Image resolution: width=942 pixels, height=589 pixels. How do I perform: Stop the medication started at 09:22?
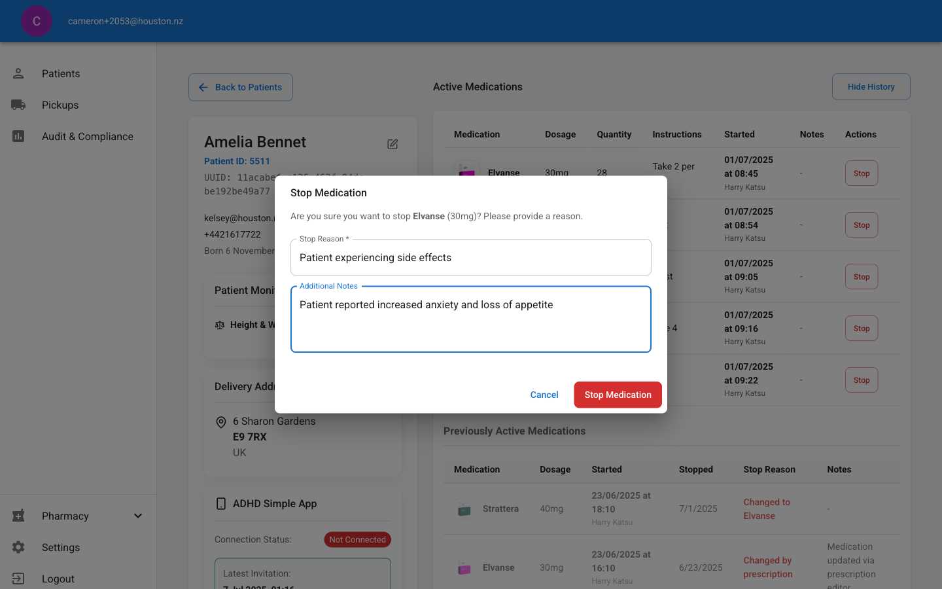[x=862, y=380]
